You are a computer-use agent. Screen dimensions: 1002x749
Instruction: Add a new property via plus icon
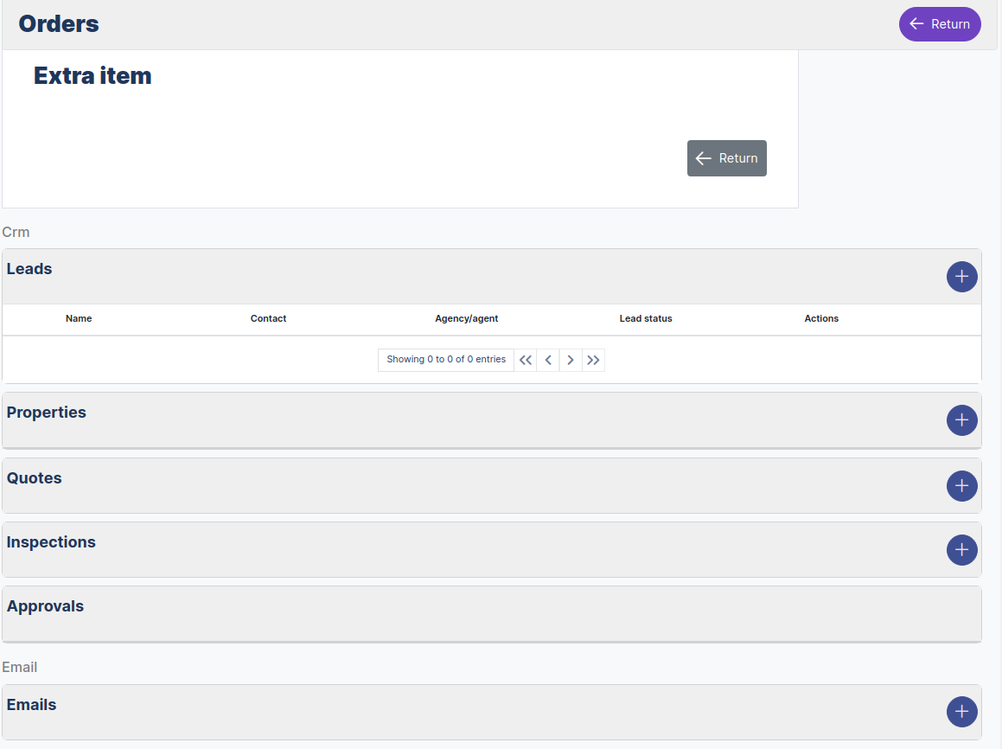(961, 420)
